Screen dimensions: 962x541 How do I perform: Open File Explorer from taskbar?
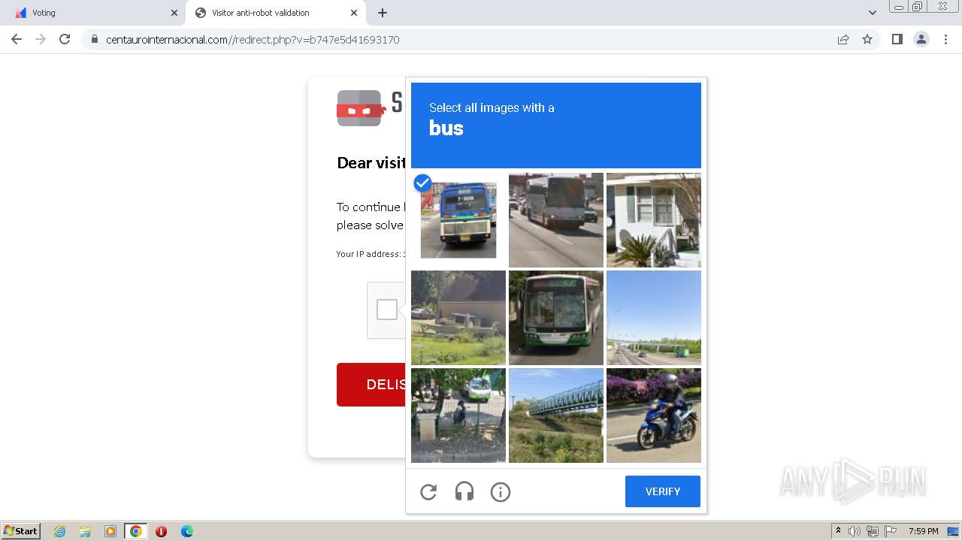tap(85, 531)
